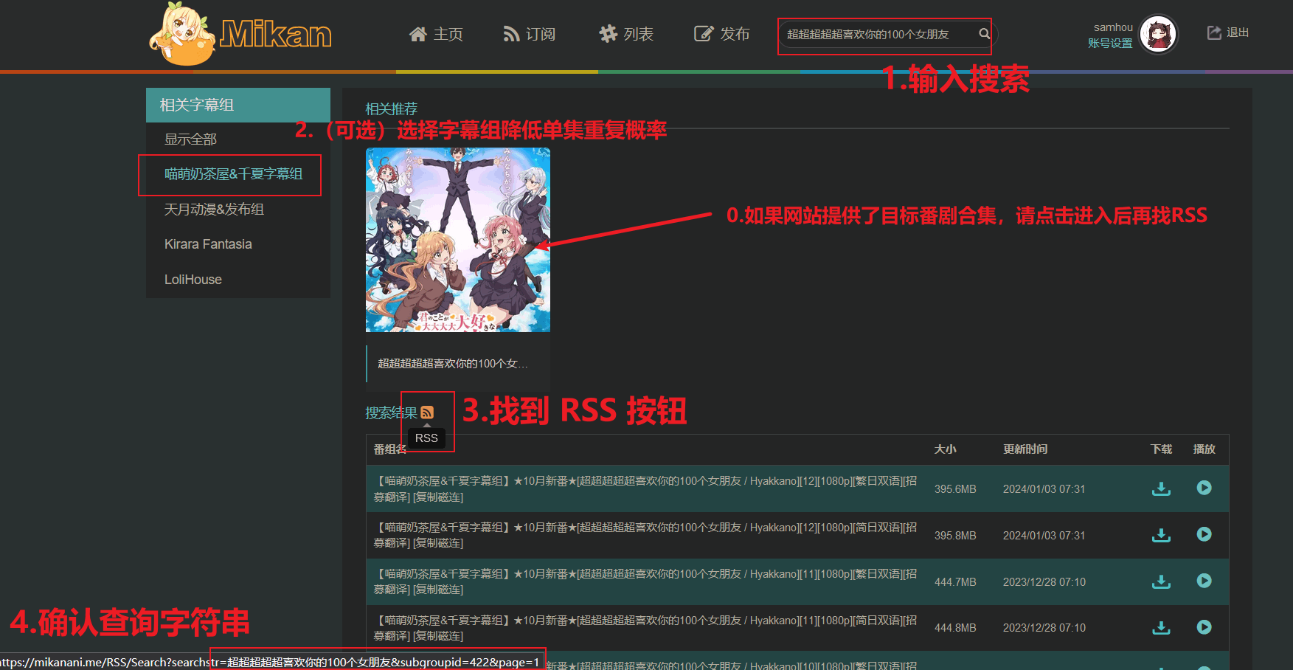The width and height of the screenshot is (1293, 670).
Task: Click 退出 to log out
Action: 1228,32
